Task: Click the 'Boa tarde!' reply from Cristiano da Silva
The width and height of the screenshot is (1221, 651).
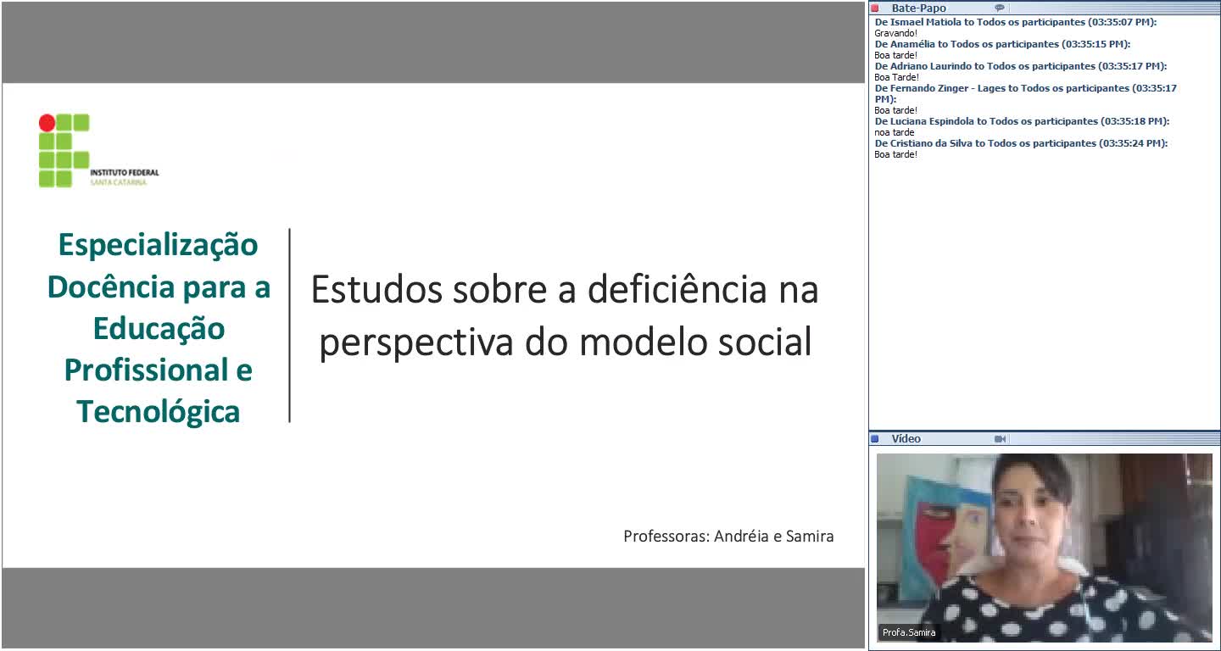Action: [x=896, y=154]
